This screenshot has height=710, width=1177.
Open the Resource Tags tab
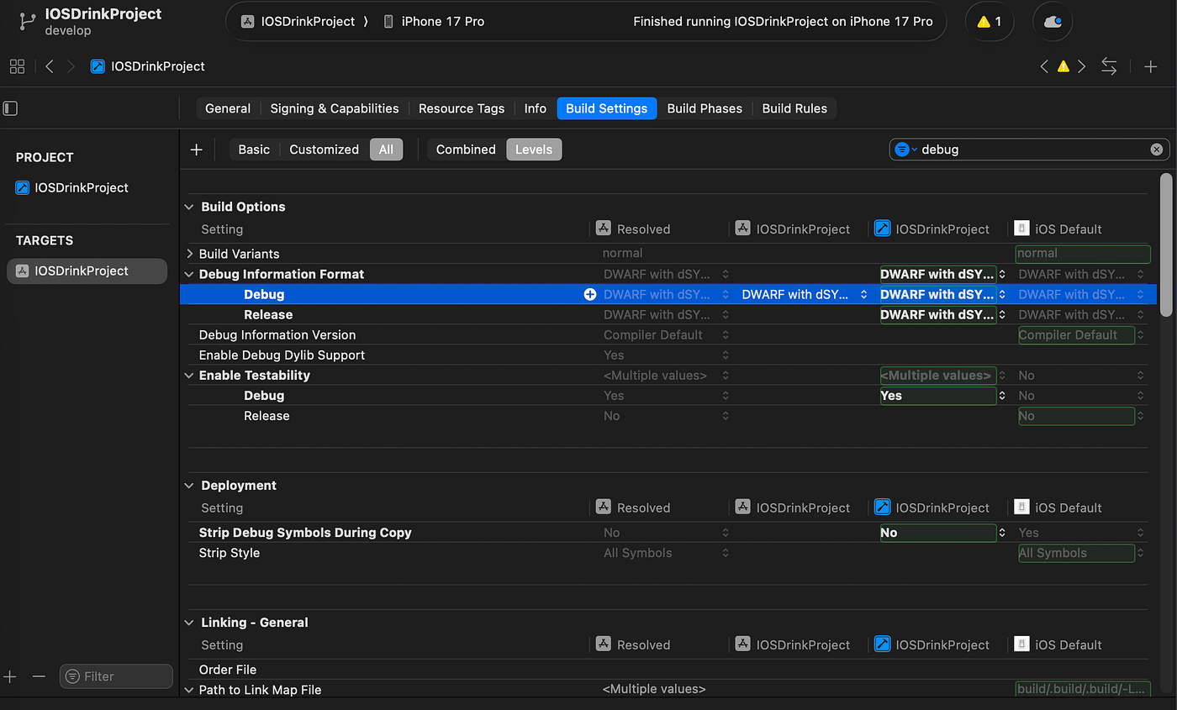462,108
